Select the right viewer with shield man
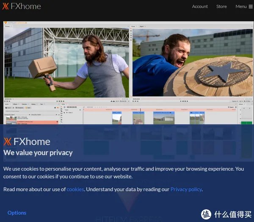Viewport: 254px width, 222px height. [x=192, y=63]
